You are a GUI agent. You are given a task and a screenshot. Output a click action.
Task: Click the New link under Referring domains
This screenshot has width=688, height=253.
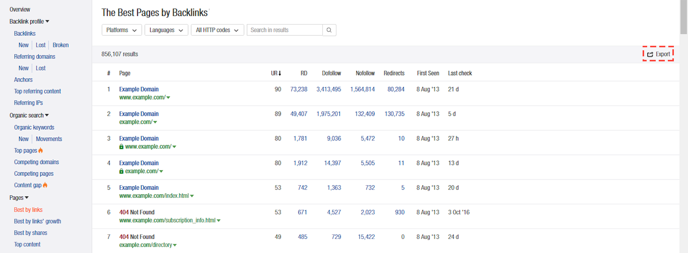click(x=24, y=68)
